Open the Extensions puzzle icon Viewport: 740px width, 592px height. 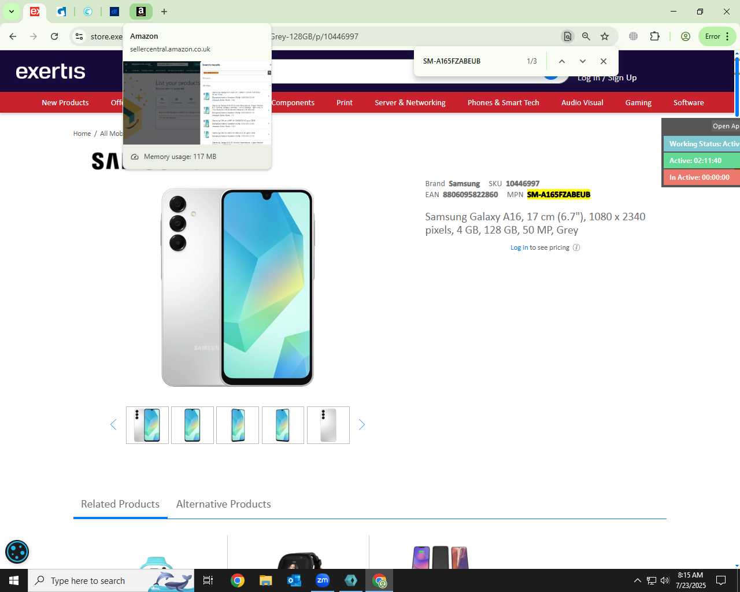654,36
